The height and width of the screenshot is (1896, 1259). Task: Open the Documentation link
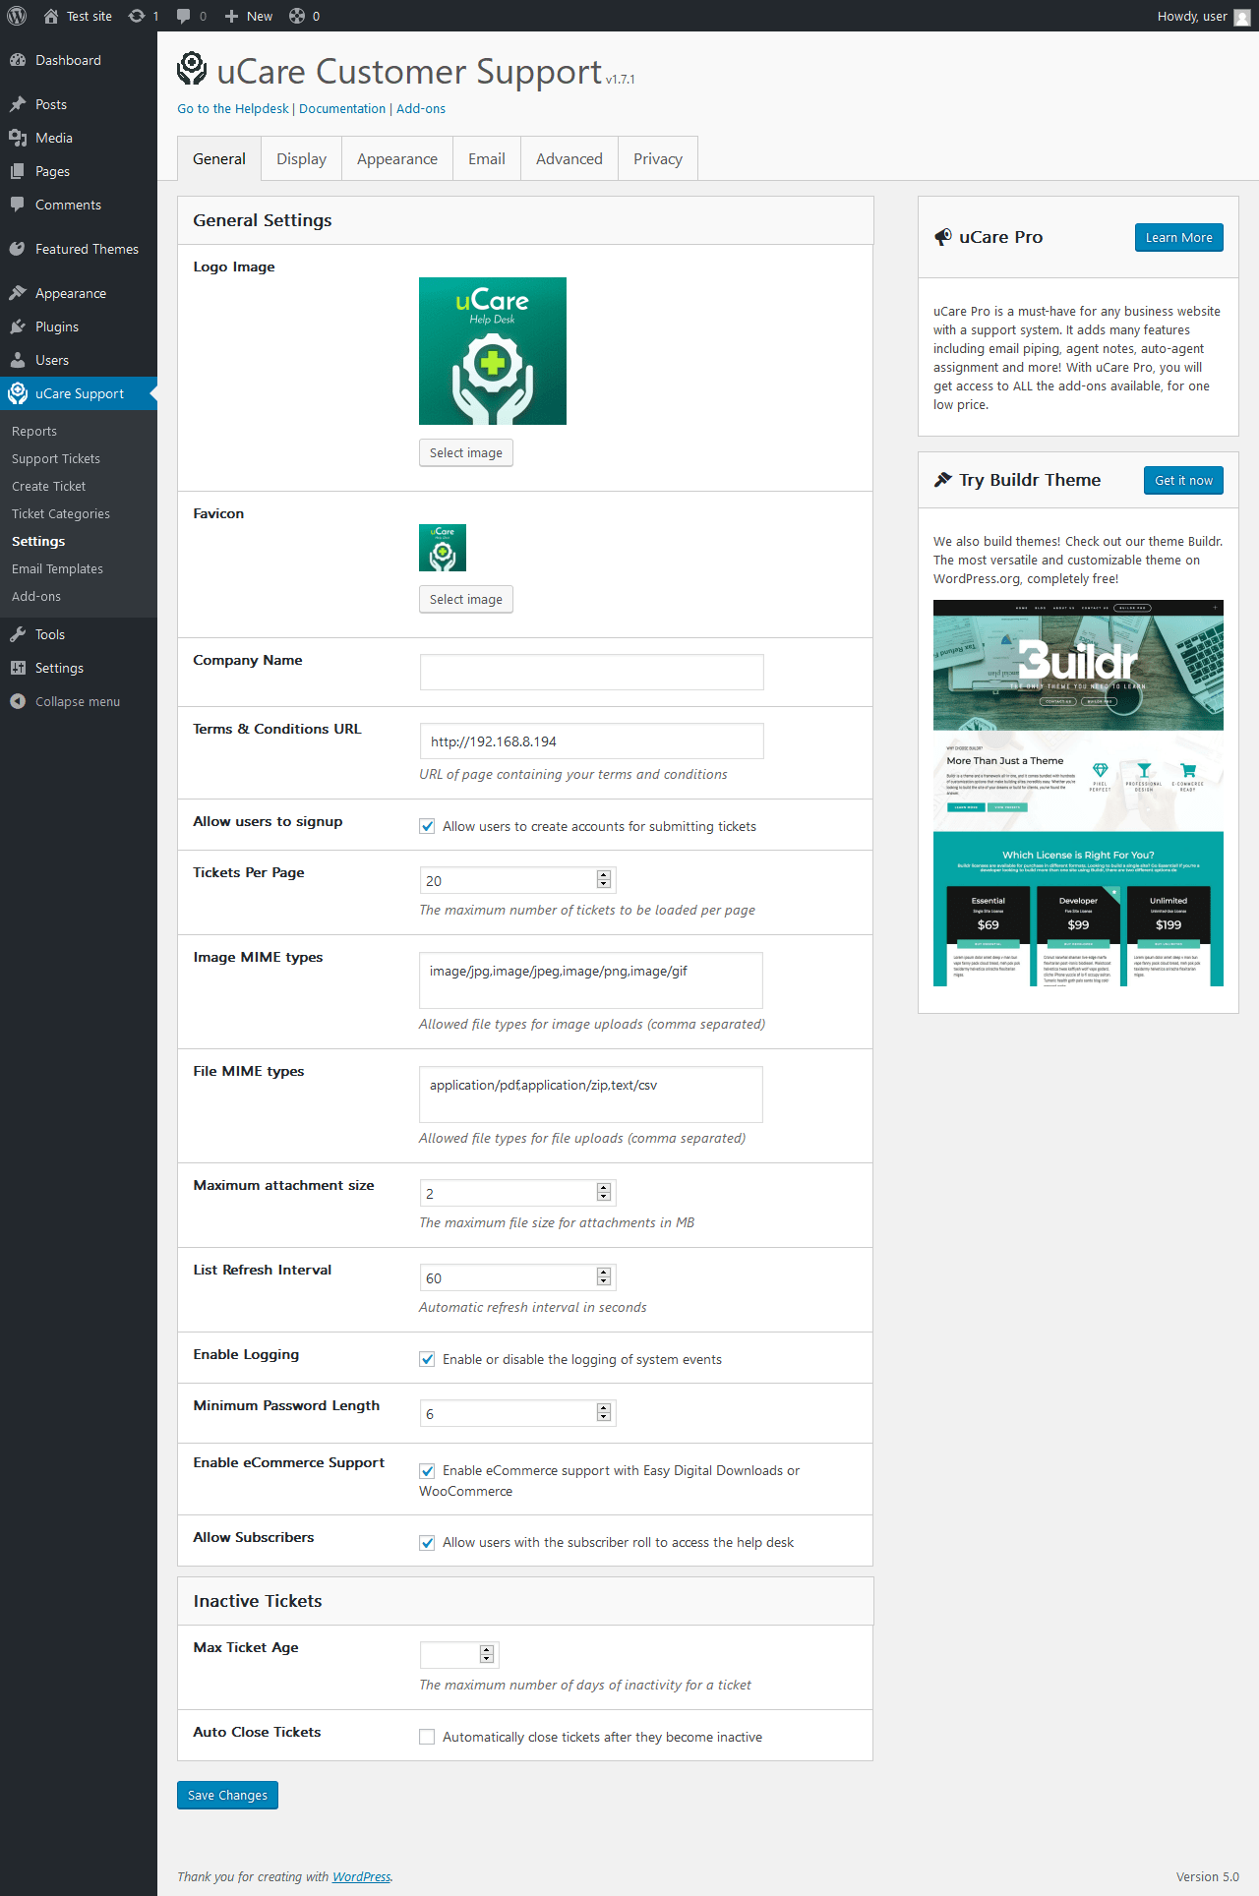[x=342, y=109]
